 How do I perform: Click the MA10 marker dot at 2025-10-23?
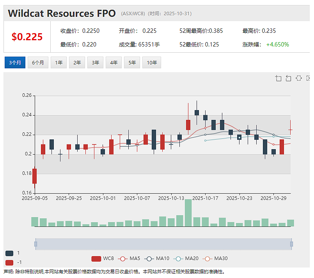[x=239, y=131]
